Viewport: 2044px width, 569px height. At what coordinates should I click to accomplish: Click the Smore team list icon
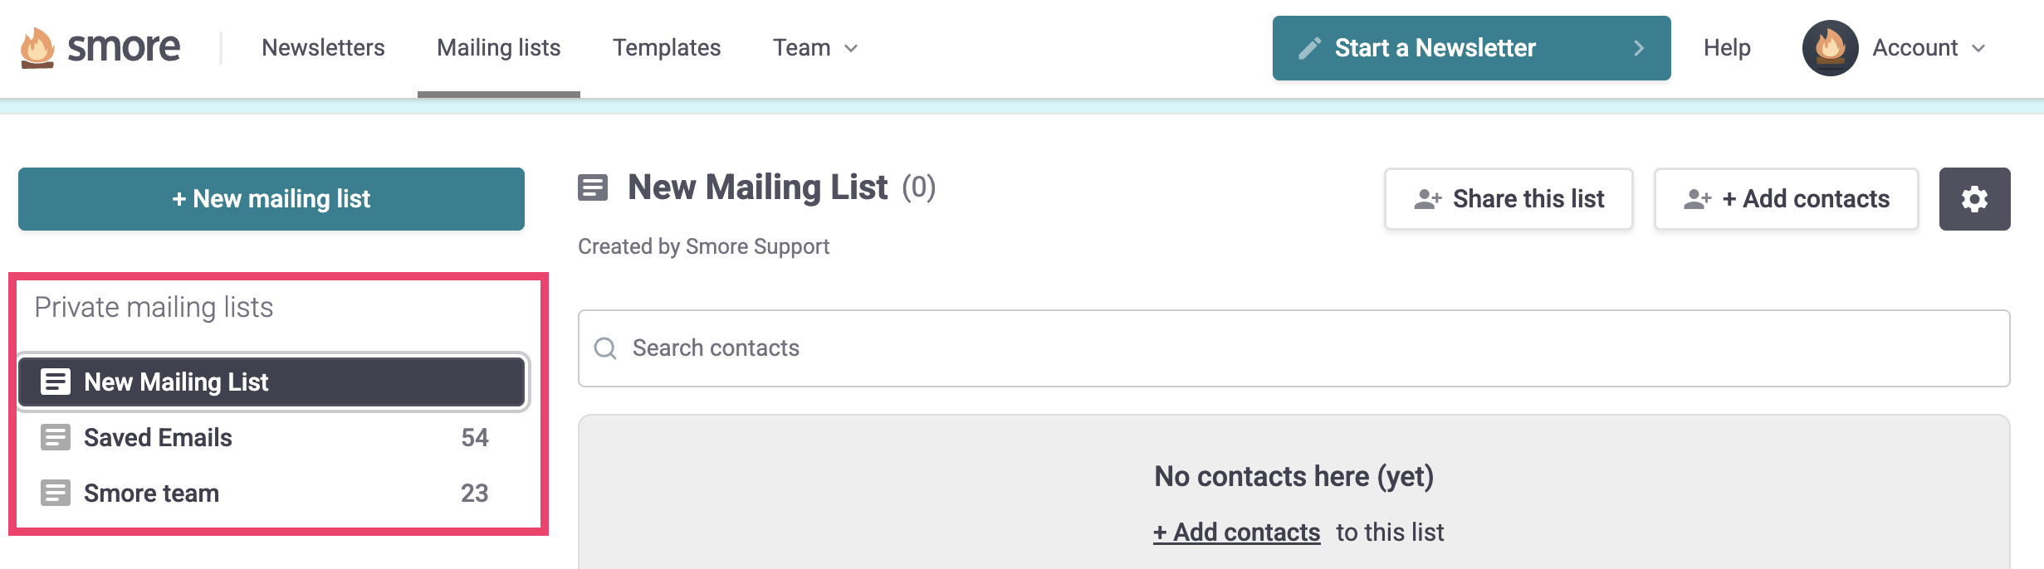coord(55,493)
